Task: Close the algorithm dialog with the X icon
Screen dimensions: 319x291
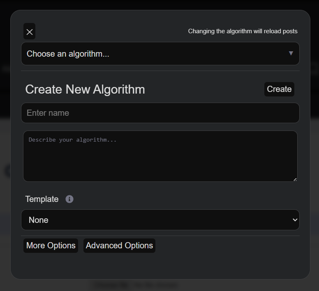Action: 30,32
